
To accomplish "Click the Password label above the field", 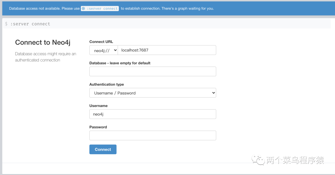I will pyautogui.click(x=98, y=127).
